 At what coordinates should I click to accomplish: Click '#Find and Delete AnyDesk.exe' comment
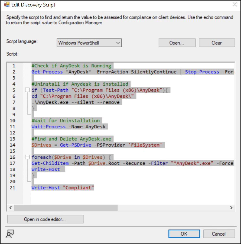[71, 139]
